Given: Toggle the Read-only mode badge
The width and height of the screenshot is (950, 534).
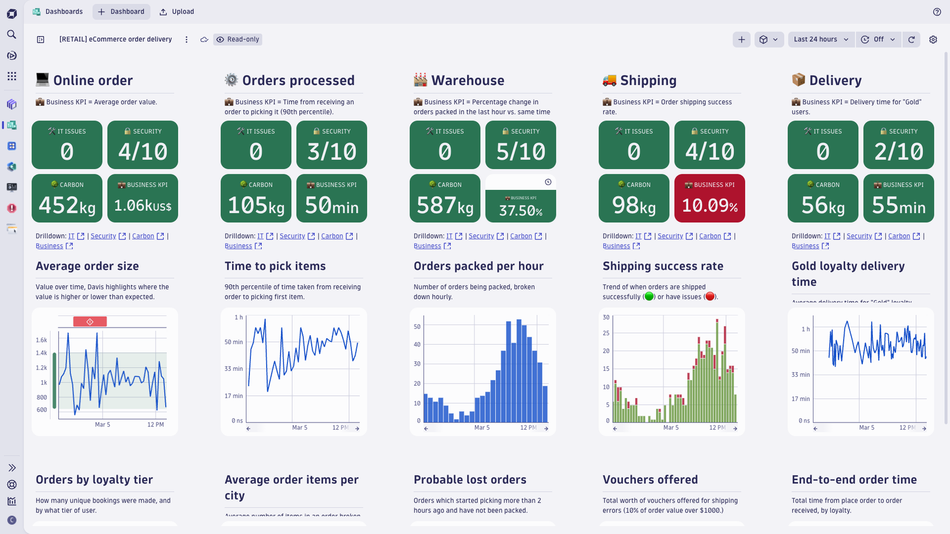Looking at the screenshot, I should point(237,40).
